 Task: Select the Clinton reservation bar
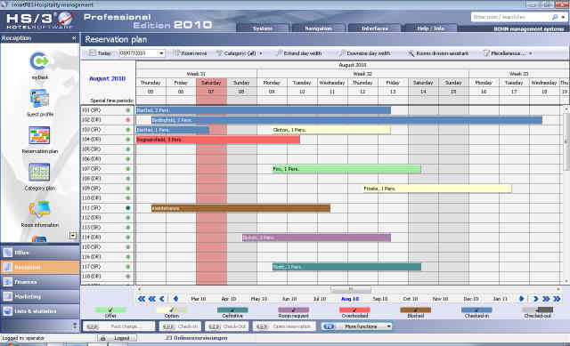coord(331,130)
